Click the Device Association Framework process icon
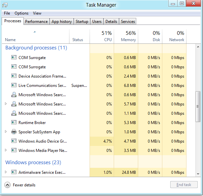The height and width of the screenshot is (196, 203). click(14, 76)
